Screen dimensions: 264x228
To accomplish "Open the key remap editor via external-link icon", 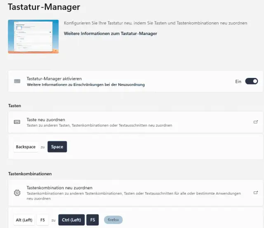I will point(255,122).
